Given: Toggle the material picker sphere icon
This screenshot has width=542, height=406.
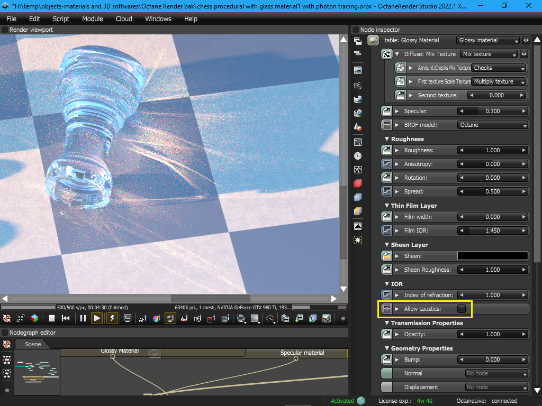Looking at the screenshot, I should tap(170, 318).
